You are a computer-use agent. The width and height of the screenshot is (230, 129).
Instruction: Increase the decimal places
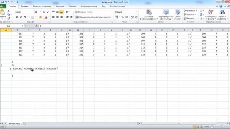tap(132, 17)
